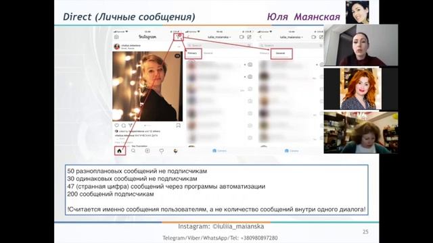Screen dimensions: 433x243
Task: Select the highlighted General tab
Action: coord(280,53)
